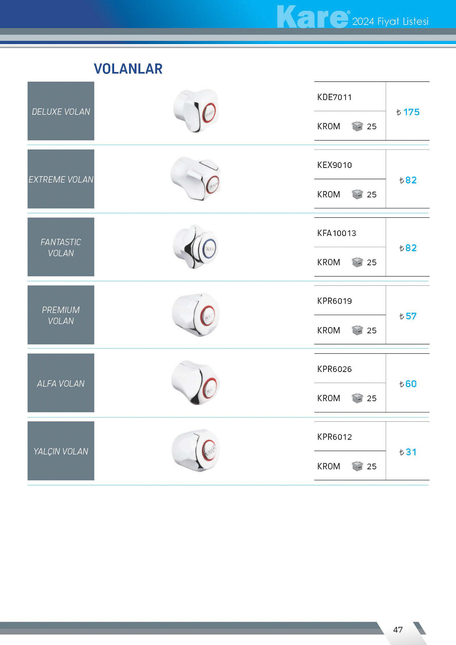Select the ALFA VOLAN label block
Image resolution: width=456 pixels, height=645 pixels.
click(61, 383)
